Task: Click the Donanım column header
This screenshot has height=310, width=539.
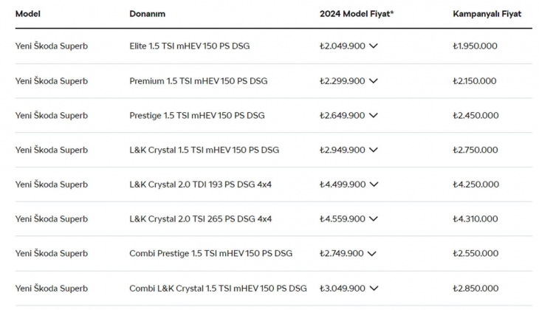Action: (x=147, y=13)
